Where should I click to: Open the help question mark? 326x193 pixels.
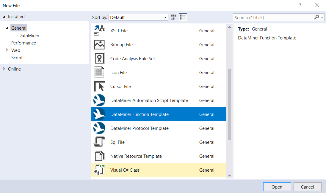(x=300, y=5)
